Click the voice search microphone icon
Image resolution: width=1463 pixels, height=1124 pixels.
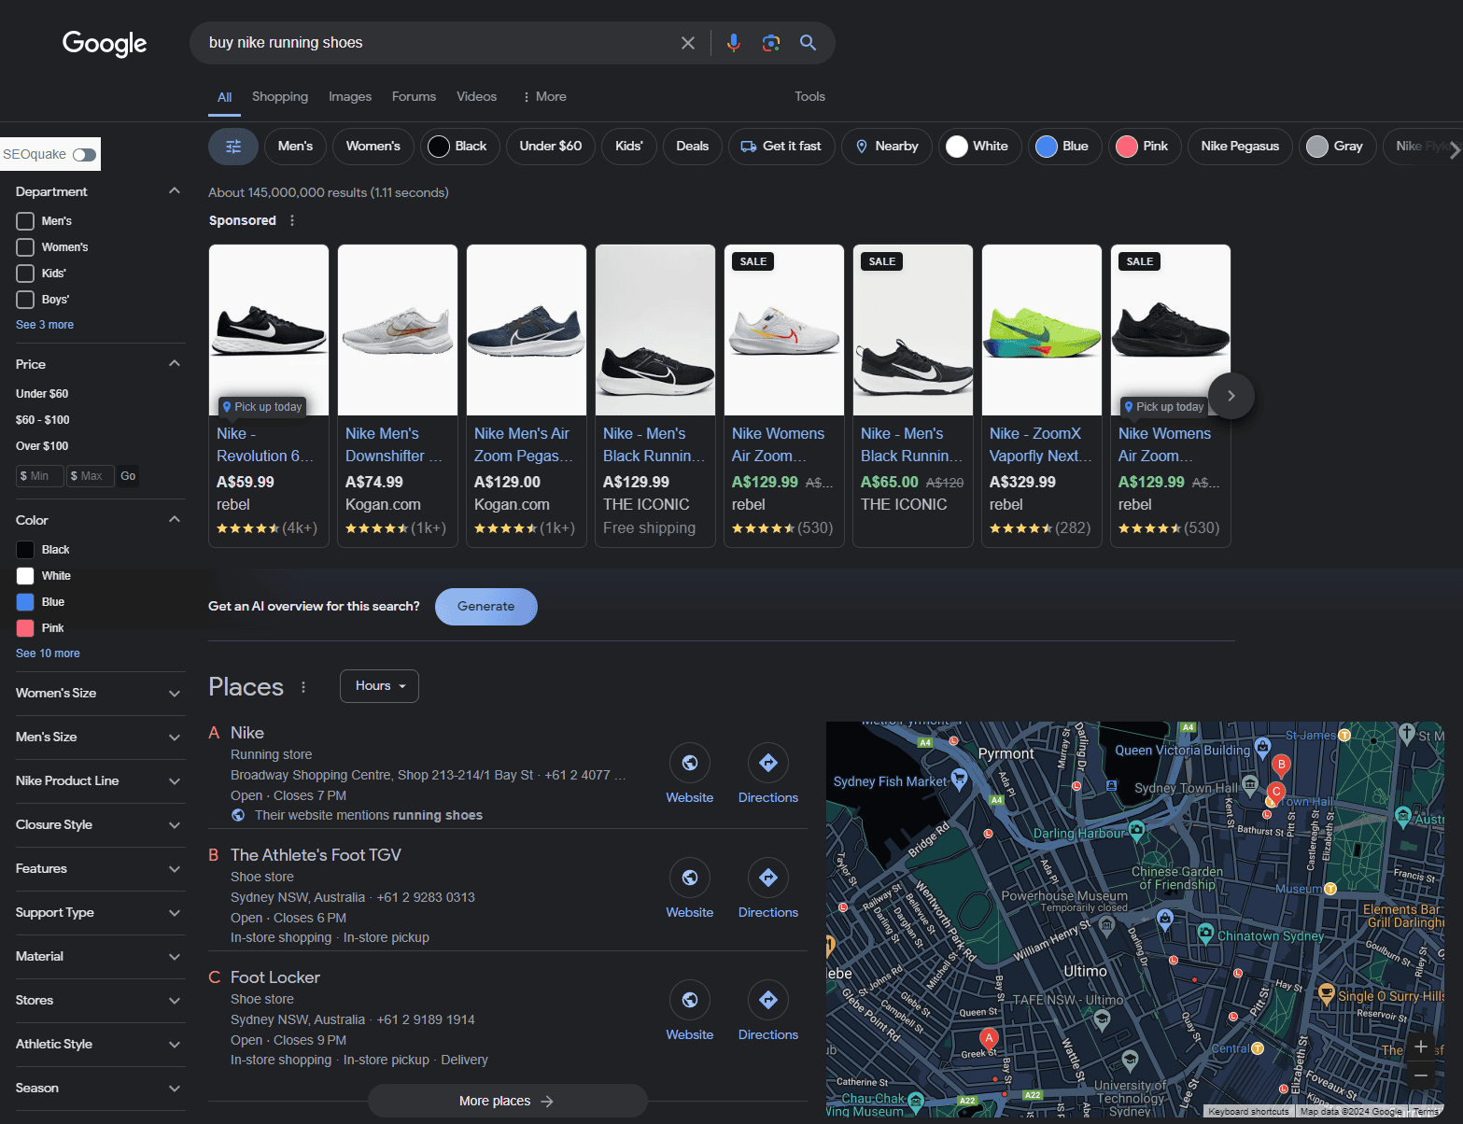point(734,43)
